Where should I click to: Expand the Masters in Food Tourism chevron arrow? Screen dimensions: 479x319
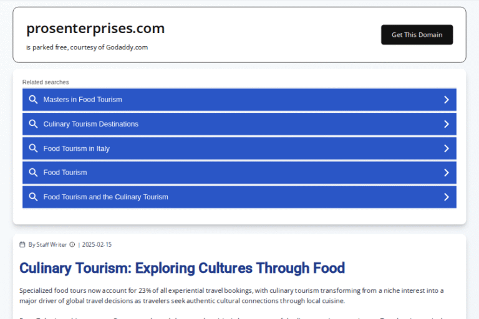click(x=446, y=100)
